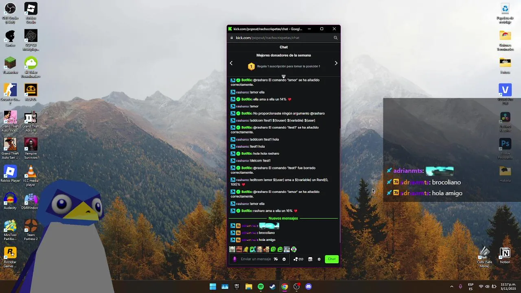This screenshot has width=521, height=293.
Task: Open Limbo desktop shortcut
Action: pos(10,38)
